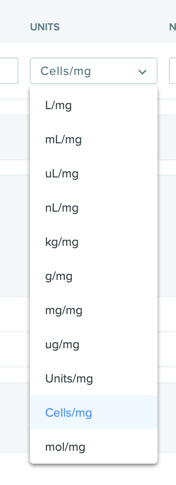Choose kg/mg from the list

(x=94, y=242)
